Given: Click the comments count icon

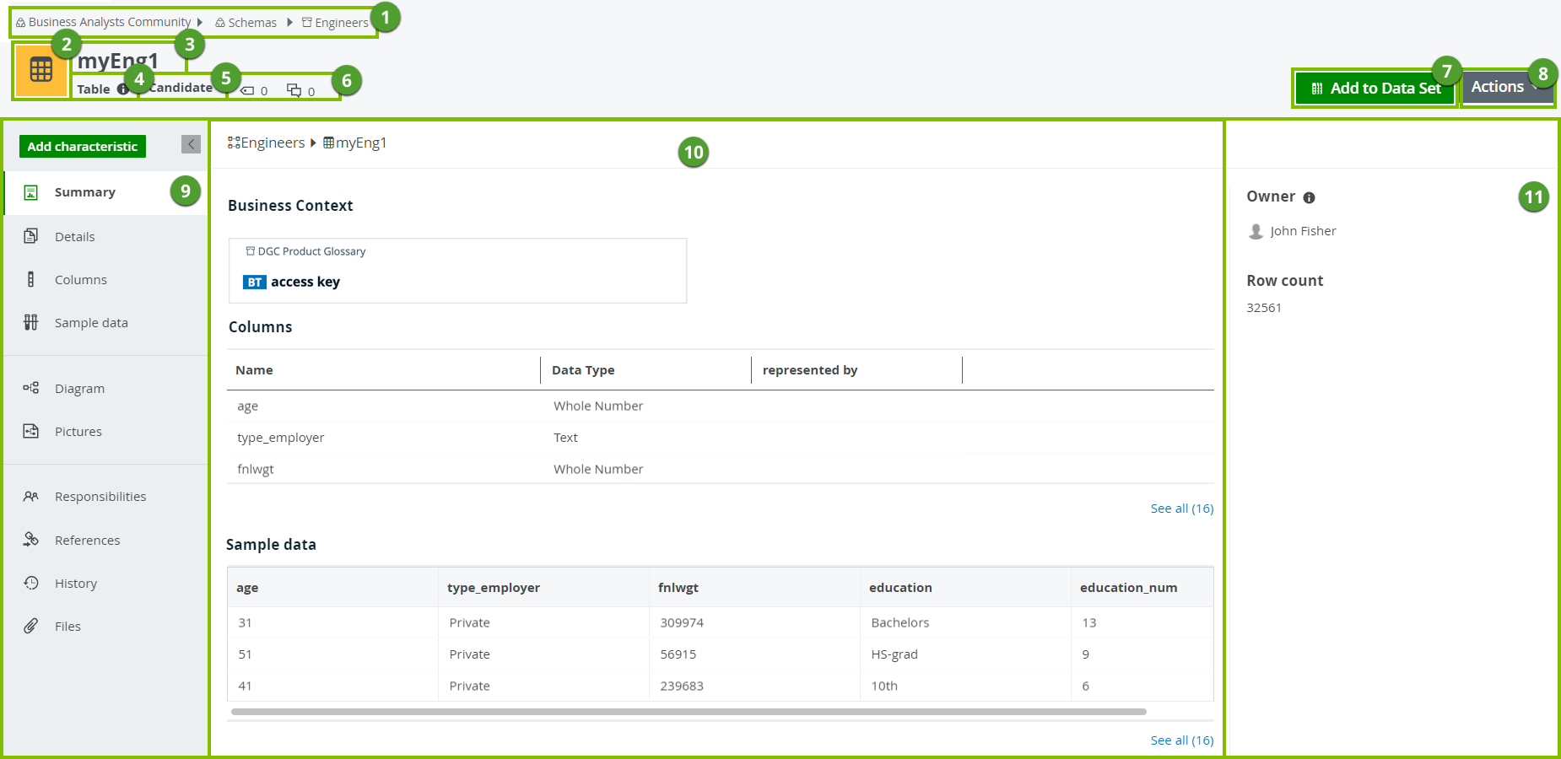Looking at the screenshot, I should tap(294, 90).
